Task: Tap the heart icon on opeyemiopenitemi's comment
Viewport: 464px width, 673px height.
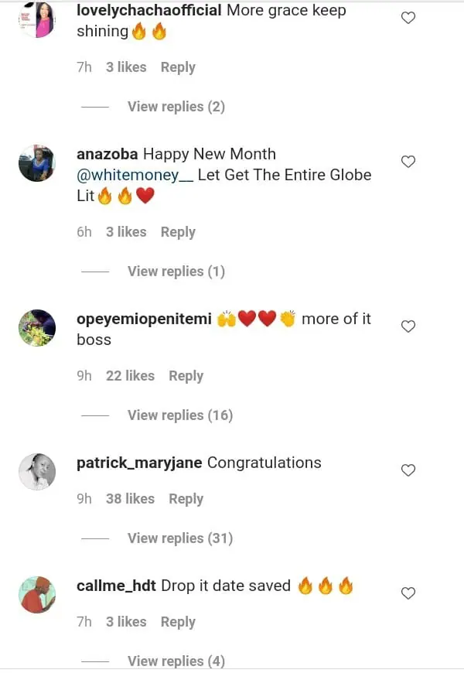Action: coord(408,326)
